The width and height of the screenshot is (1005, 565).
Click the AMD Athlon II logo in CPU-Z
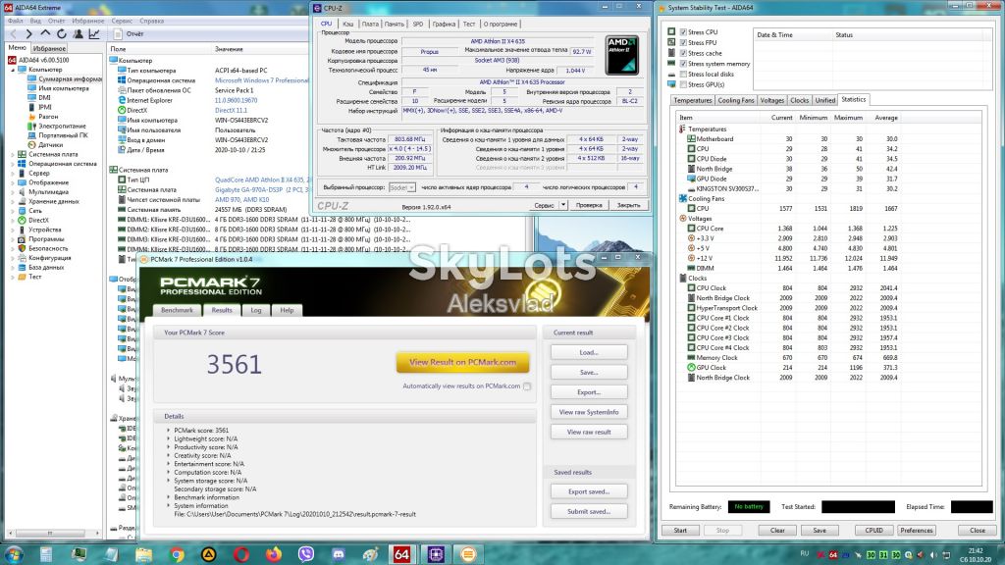pyautogui.click(x=621, y=55)
